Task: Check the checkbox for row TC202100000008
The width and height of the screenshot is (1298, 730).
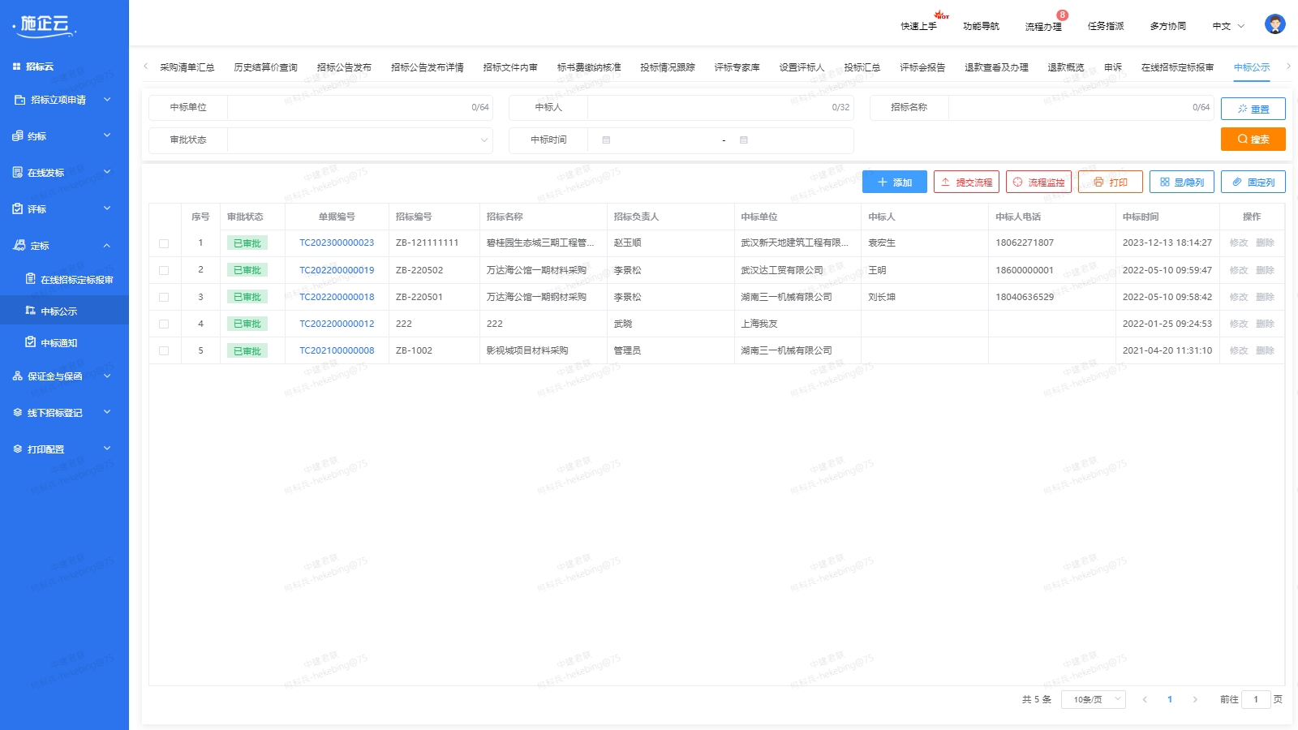Action: pyautogui.click(x=165, y=350)
